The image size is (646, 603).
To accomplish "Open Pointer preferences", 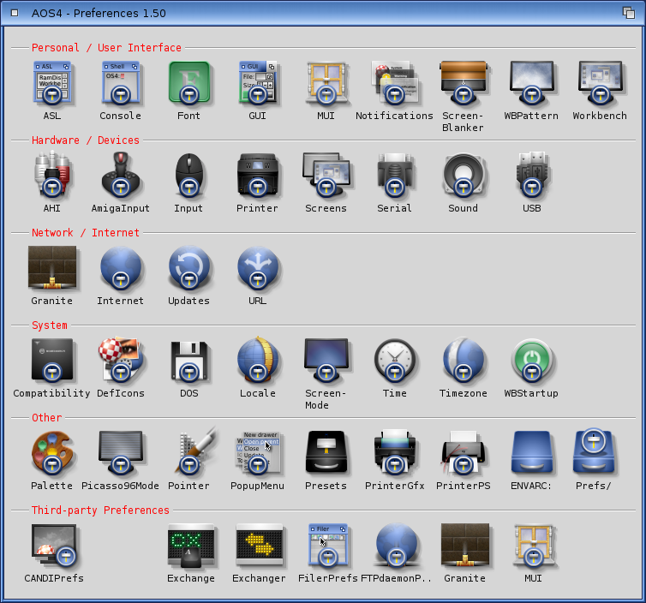I will pos(195,451).
